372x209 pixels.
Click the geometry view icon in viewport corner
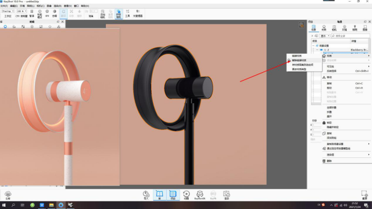point(301,25)
